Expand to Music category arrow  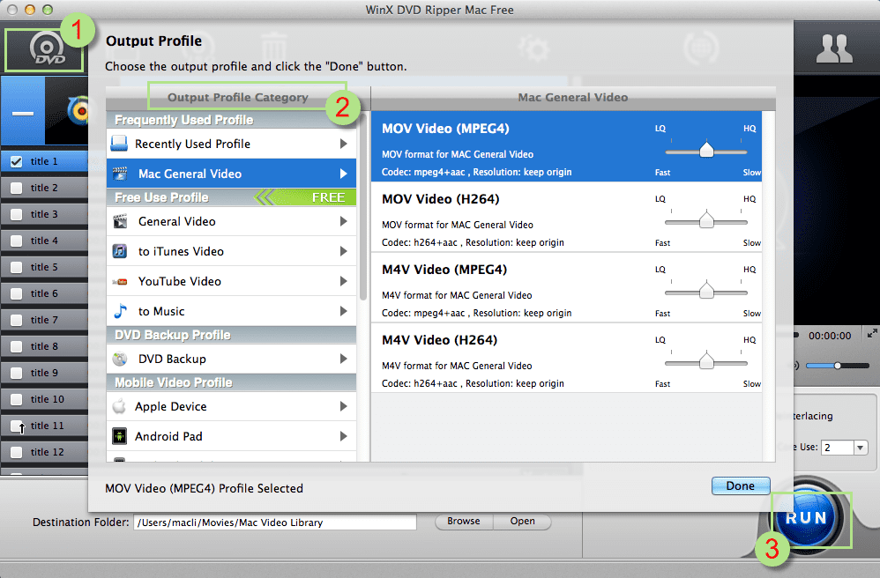coord(344,311)
